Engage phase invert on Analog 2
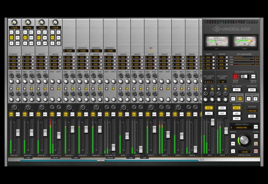Viewport: 268px width, 184px height. (x=25, y=43)
